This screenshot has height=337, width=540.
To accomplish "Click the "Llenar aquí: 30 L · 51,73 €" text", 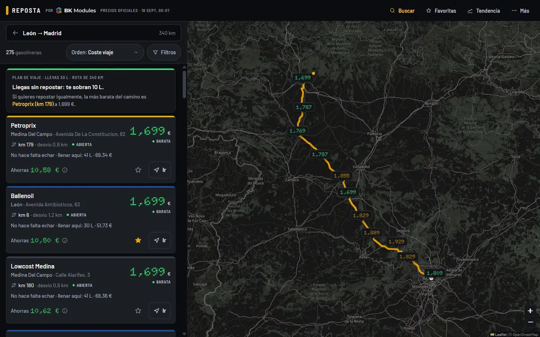I will tap(85, 226).
